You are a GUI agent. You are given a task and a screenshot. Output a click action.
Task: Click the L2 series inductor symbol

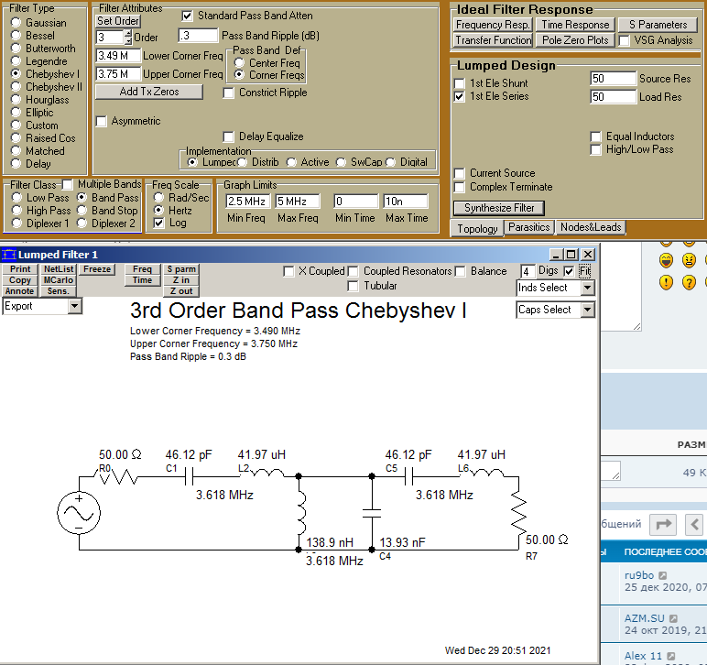tap(266, 475)
